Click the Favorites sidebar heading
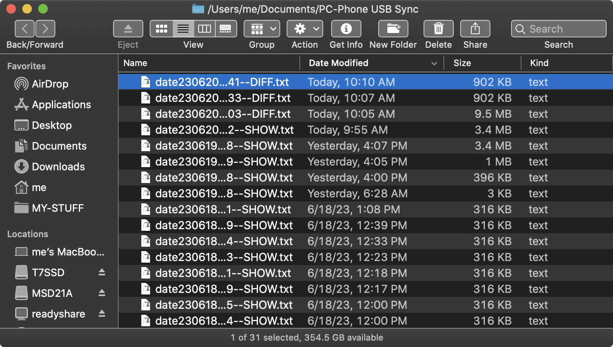The height and width of the screenshot is (347, 613). coord(26,66)
